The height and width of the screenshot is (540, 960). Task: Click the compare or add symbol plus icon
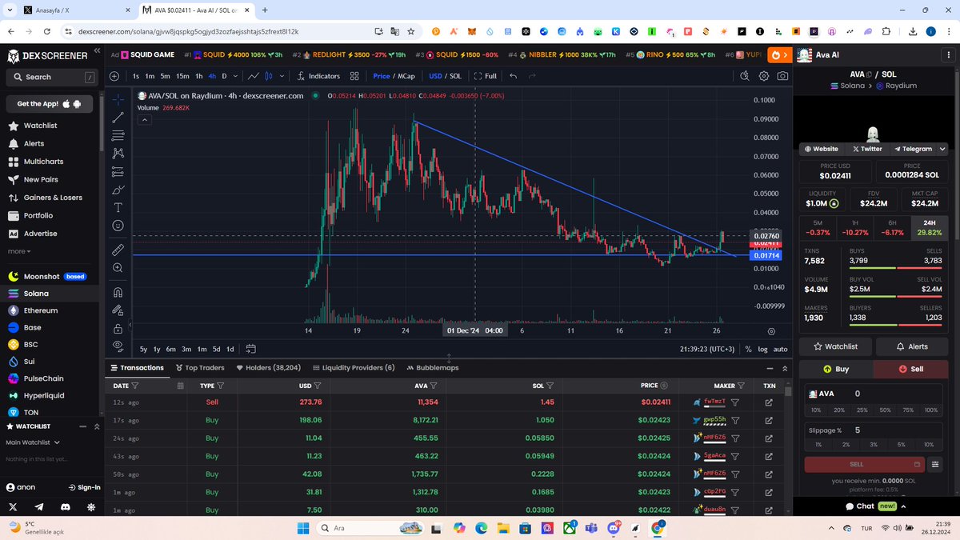tap(114, 76)
